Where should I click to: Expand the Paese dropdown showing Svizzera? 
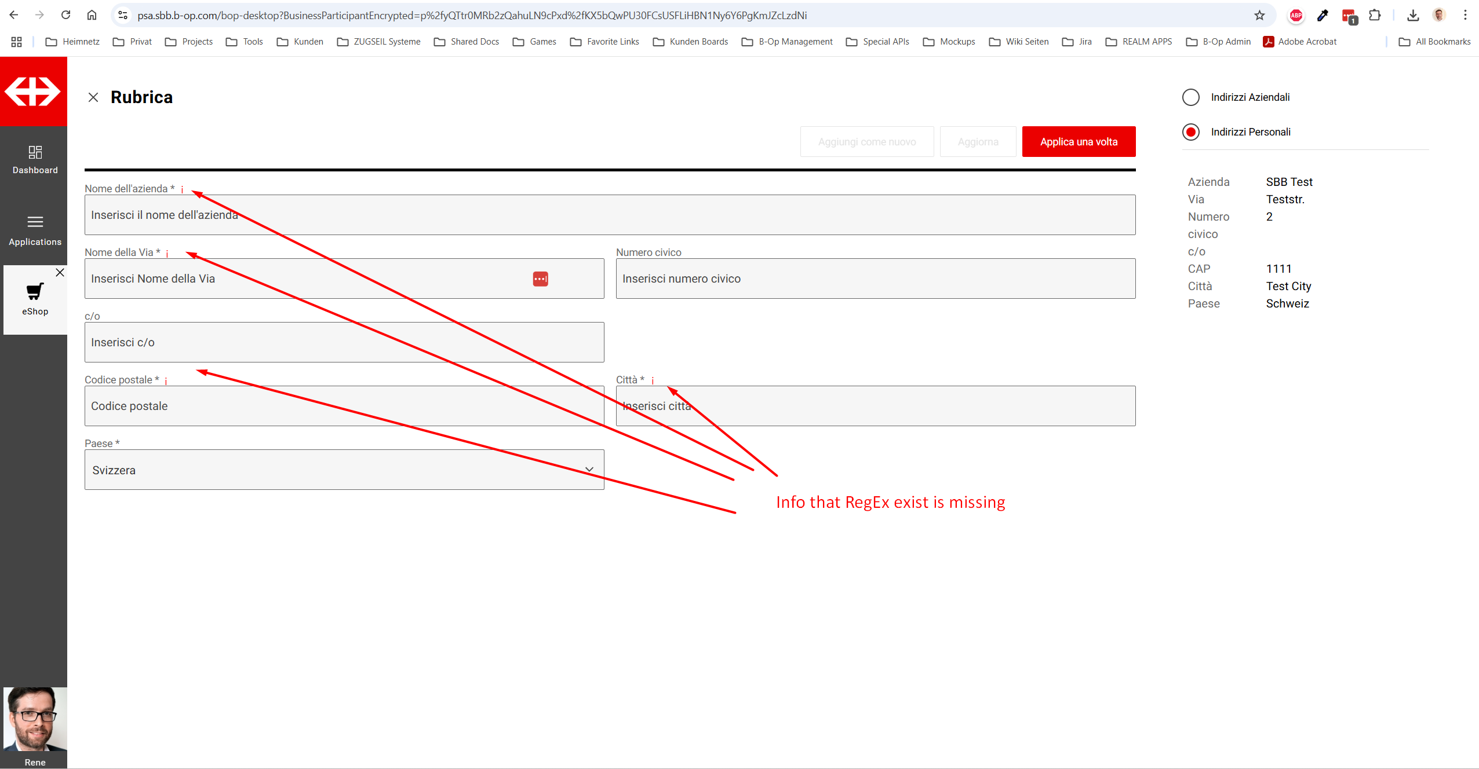(x=344, y=470)
